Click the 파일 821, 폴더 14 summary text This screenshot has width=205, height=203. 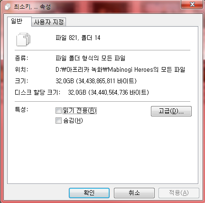tap(78, 38)
